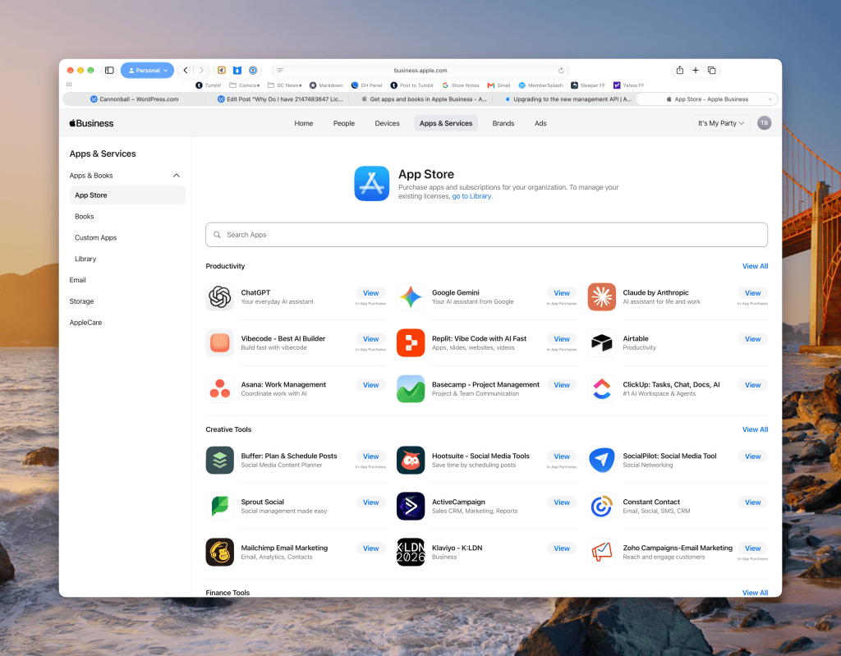The image size is (841, 656).
Task: Open the Replit app icon
Action: (411, 342)
